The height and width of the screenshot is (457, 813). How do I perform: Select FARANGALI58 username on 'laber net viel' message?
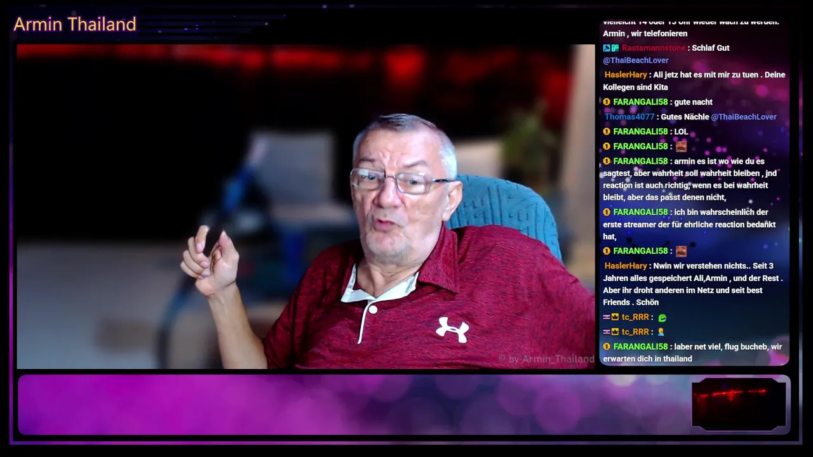[640, 347]
